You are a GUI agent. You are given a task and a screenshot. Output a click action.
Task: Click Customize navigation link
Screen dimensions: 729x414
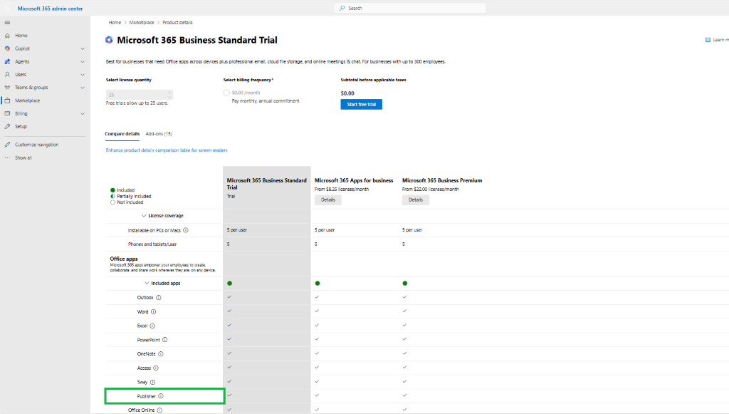point(37,145)
